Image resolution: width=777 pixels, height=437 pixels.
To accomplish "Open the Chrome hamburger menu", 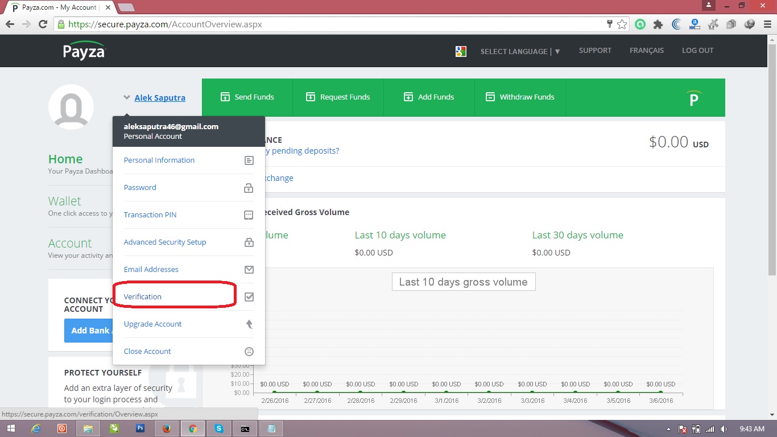I will (767, 24).
